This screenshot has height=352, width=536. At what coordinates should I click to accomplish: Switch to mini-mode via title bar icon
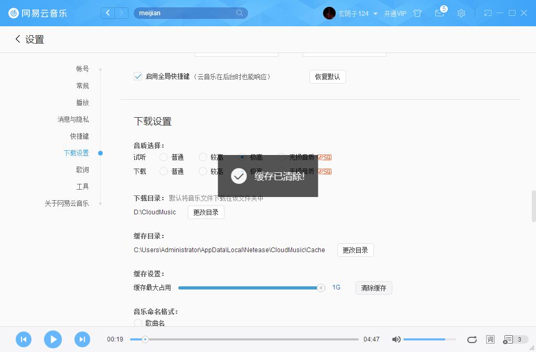pyautogui.click(x=488, y=13)
